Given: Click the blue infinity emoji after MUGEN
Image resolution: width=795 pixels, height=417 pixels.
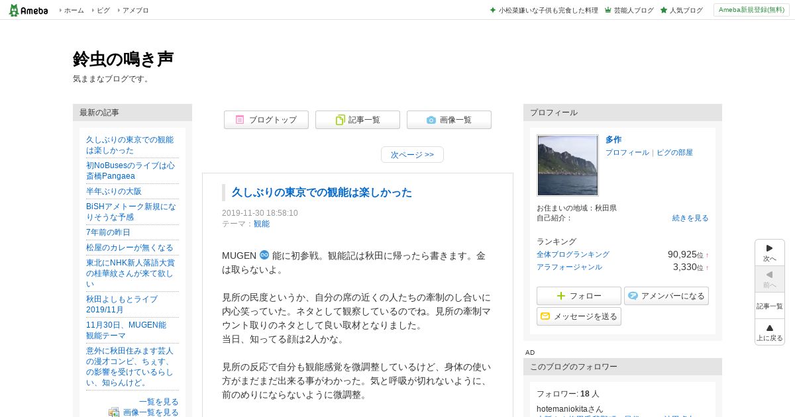Looking at the screenshot, I should 264,255.
